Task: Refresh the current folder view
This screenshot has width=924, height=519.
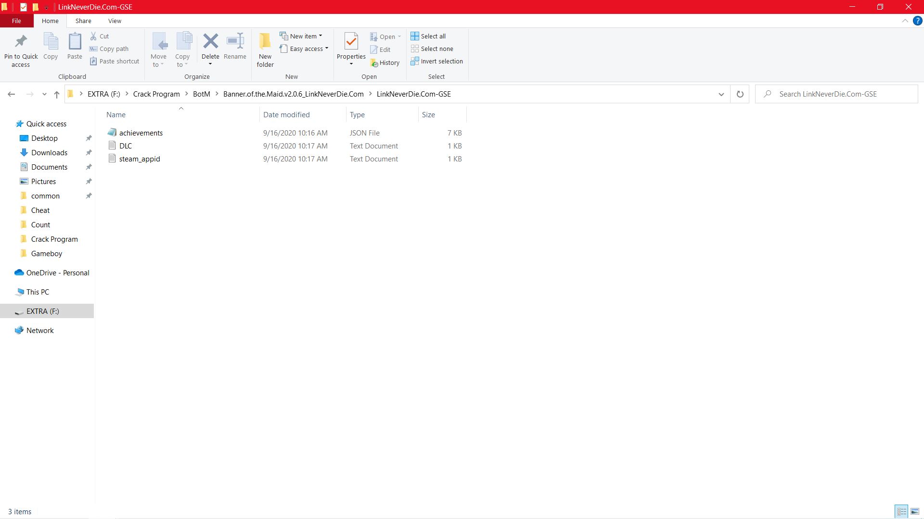Action: [x=740, y=94]
